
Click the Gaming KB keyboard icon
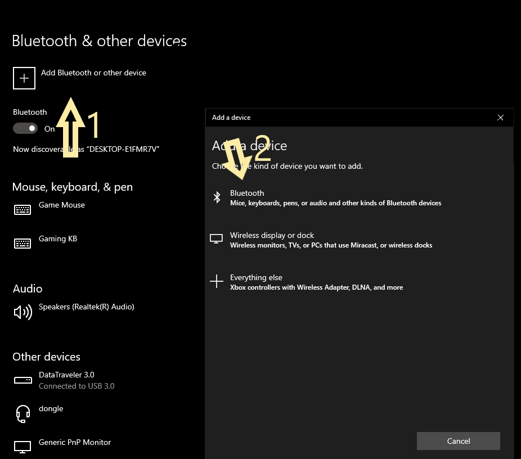pos(23,244)
